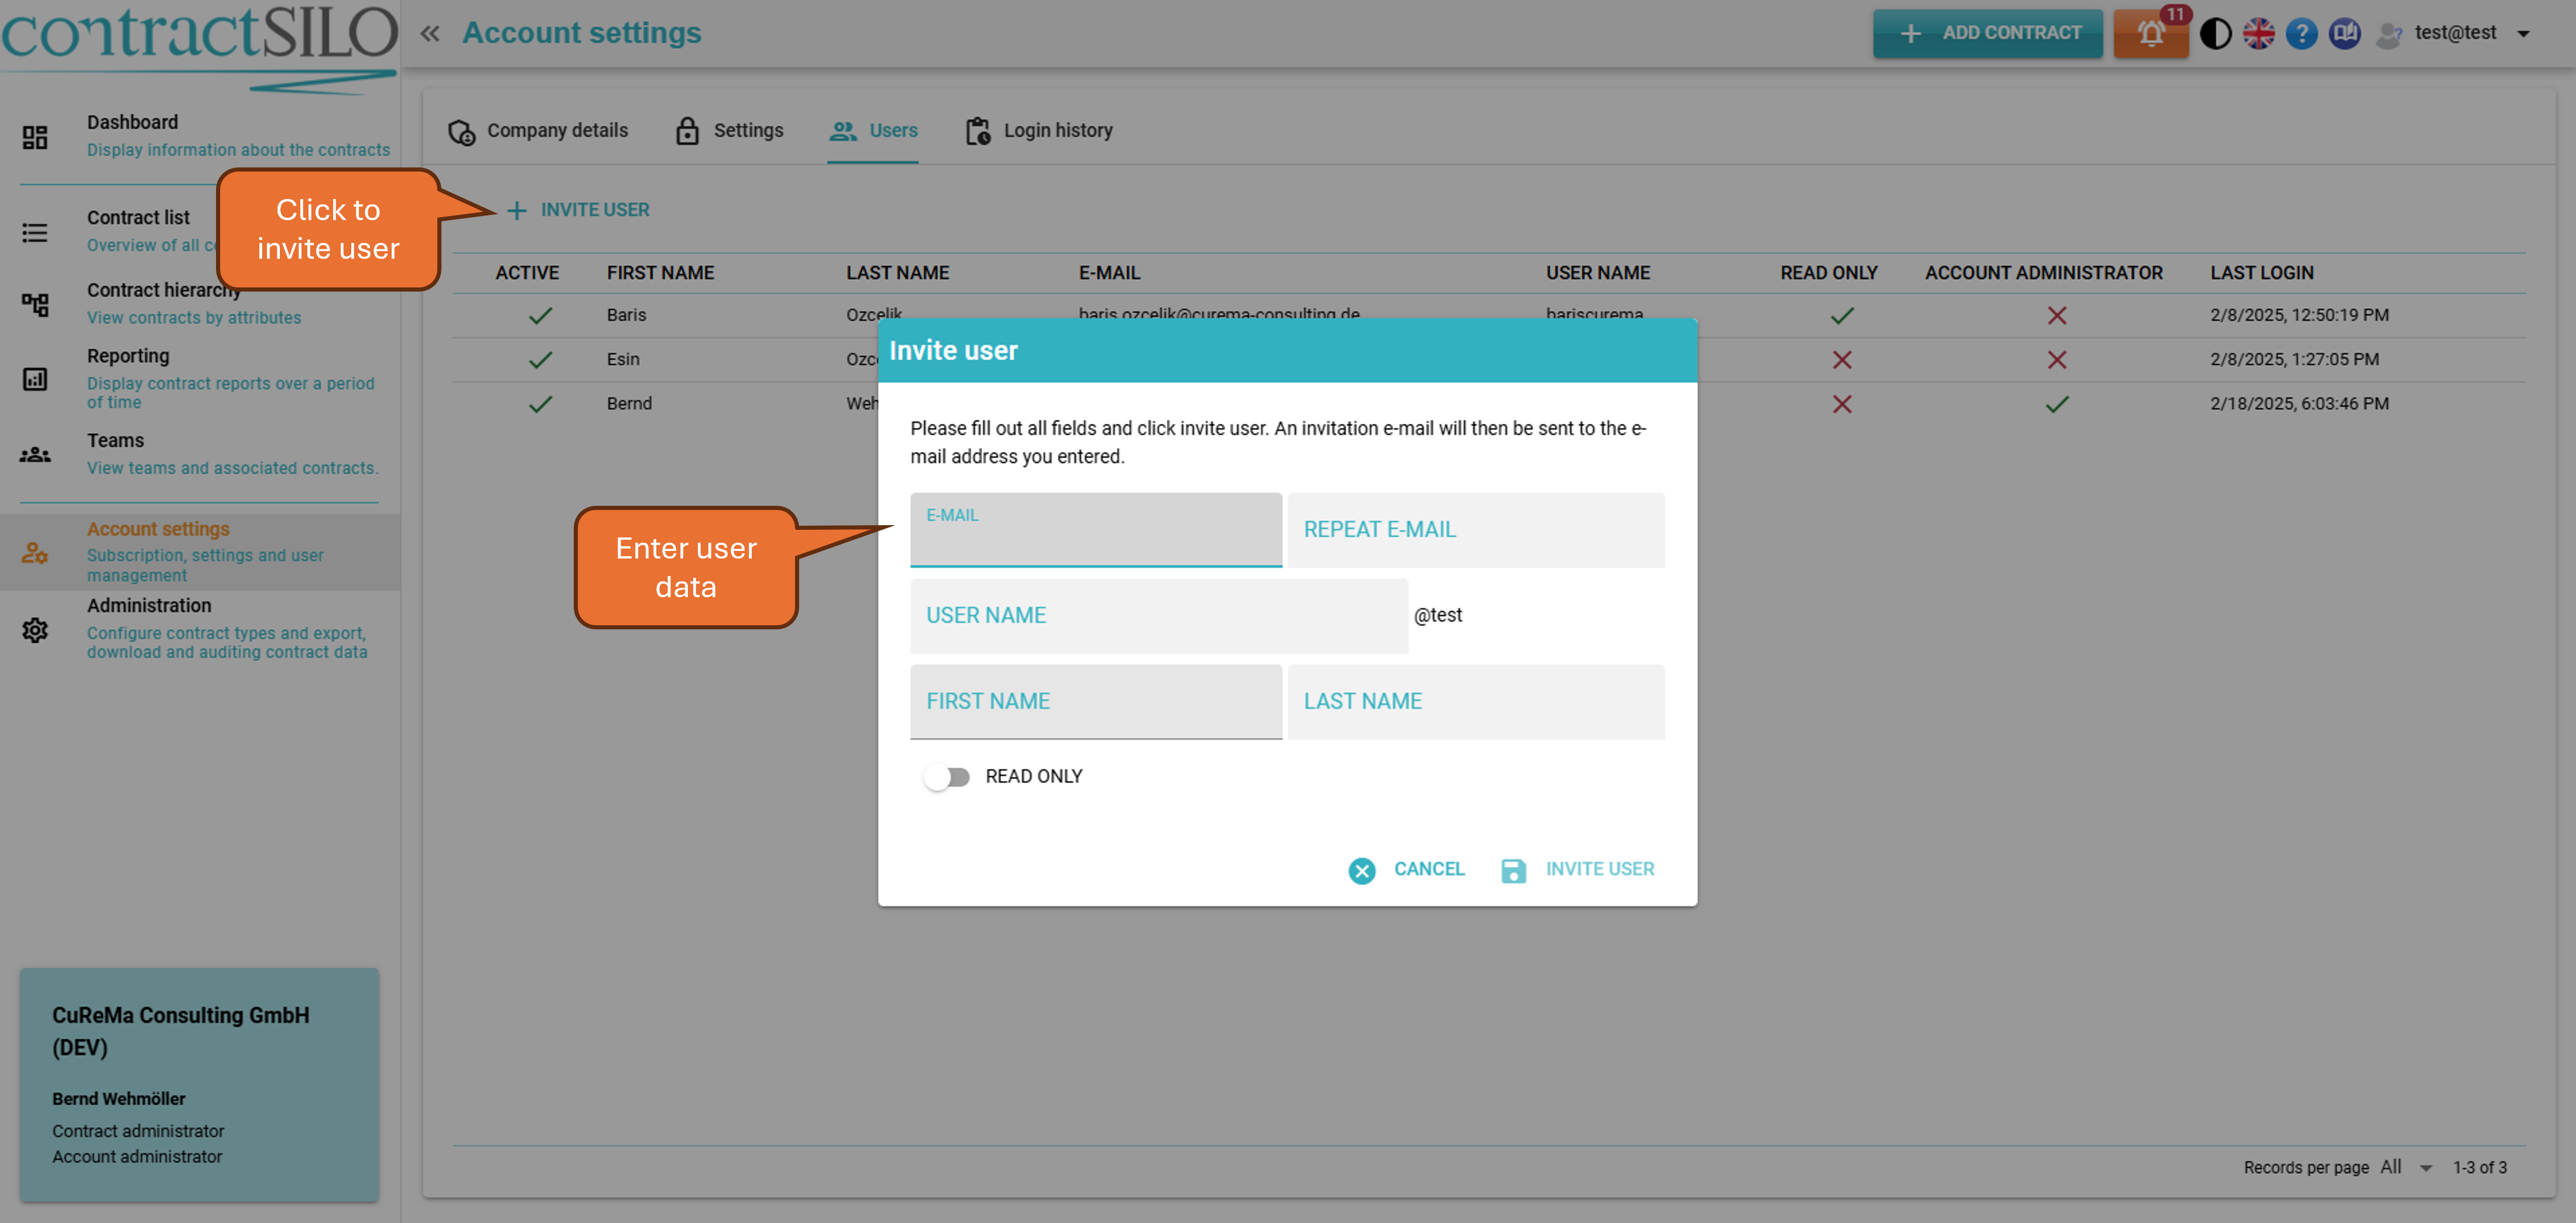The width and height of the screenshot is (2576, 1223).
Task: Open Dashboard from sidebar icon
Action: (x=35, y=136)
